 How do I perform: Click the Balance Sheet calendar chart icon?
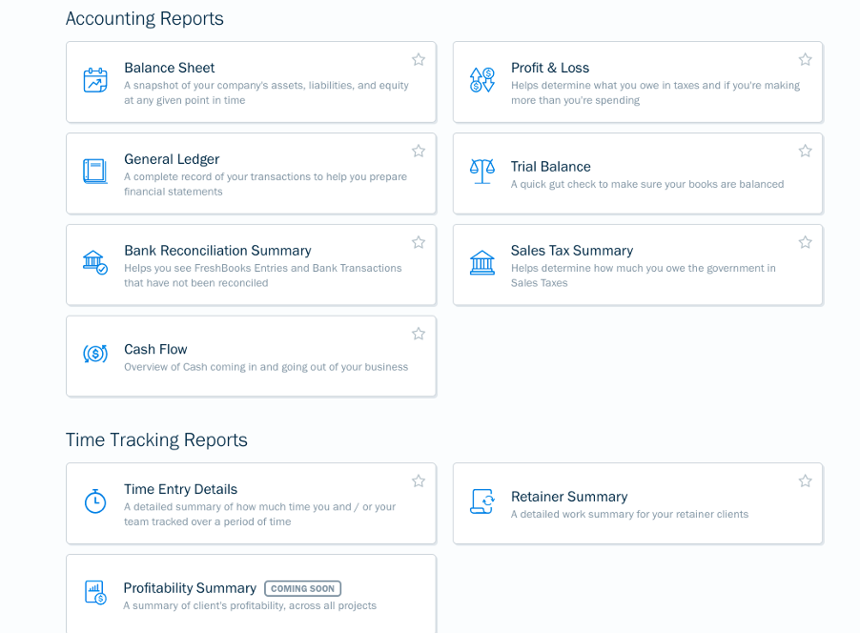pos(95,80)
